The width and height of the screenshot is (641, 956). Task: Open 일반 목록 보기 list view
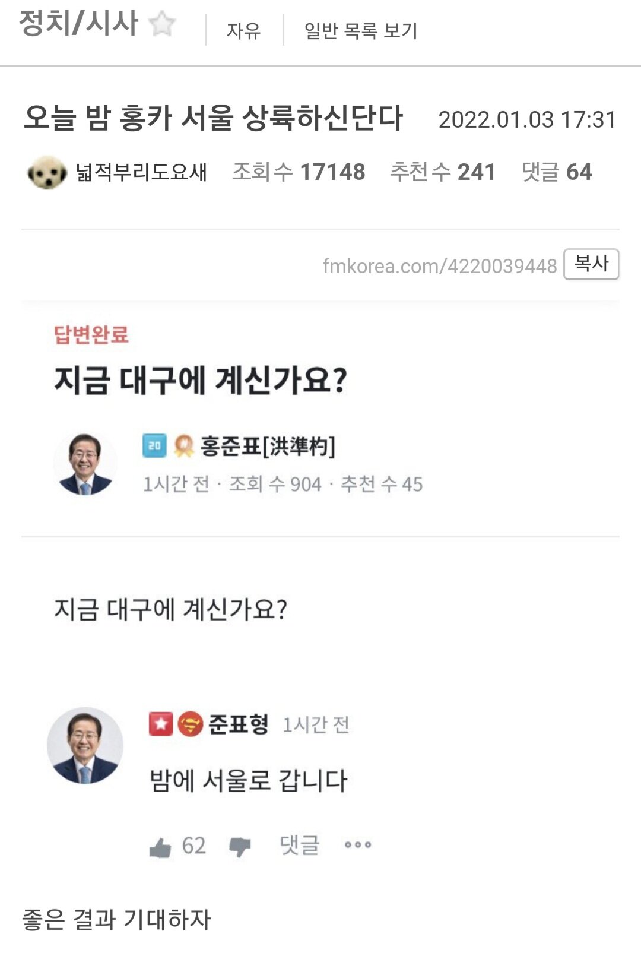[x=361, y=30]
